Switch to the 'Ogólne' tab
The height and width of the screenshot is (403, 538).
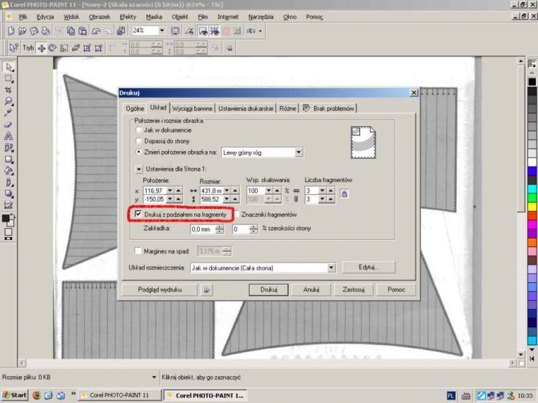tap(135, 108)
